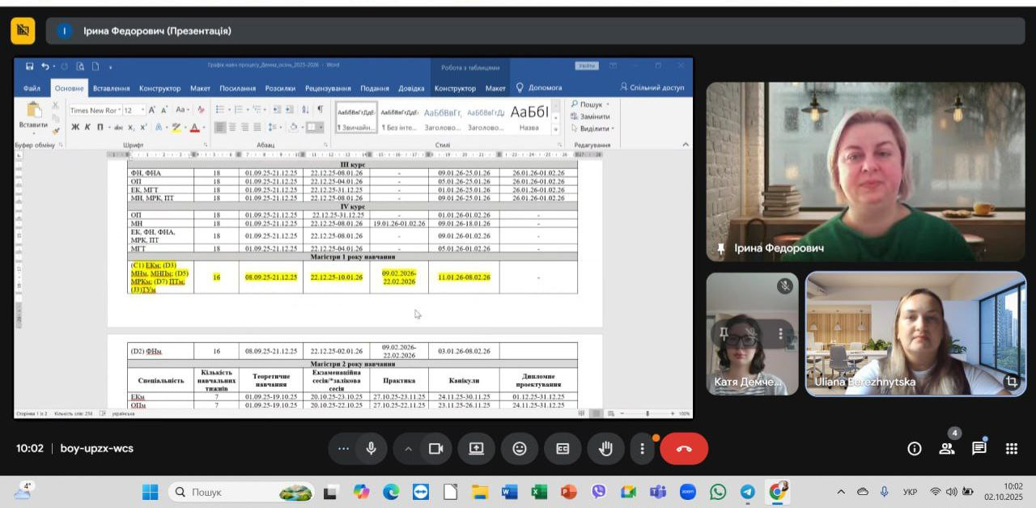Open the activities grid icon
Screen dimensions: 1036x508
click(1012, 449)
